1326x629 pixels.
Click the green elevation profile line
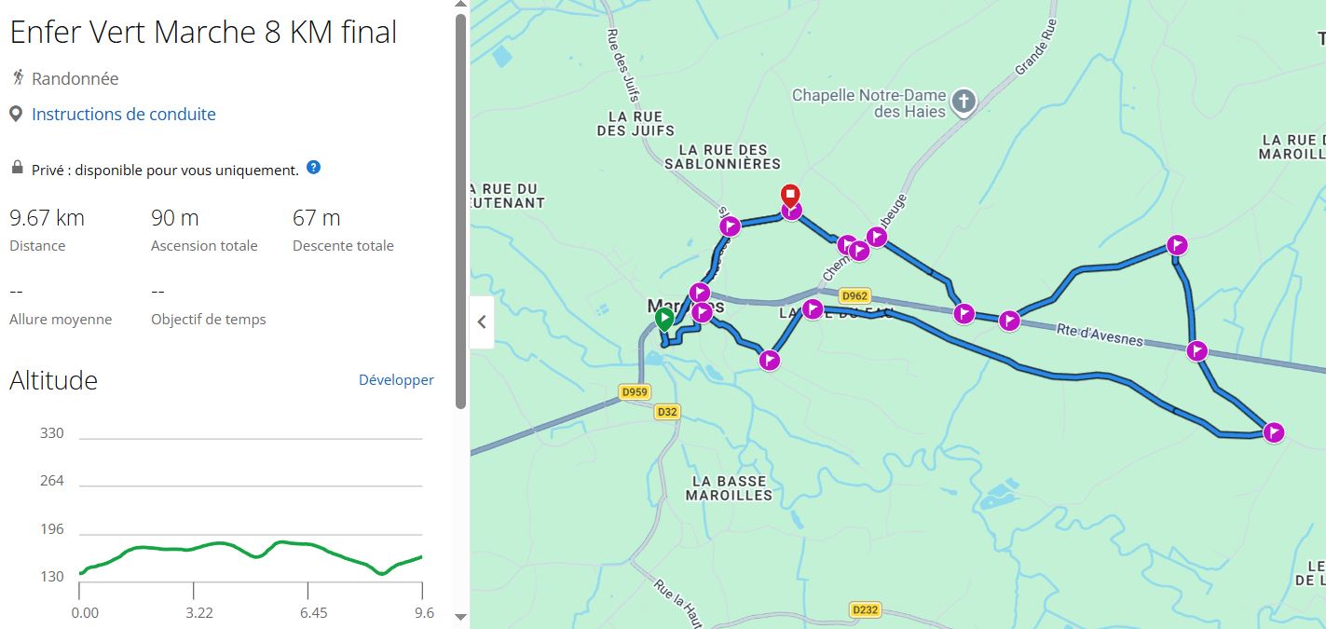tap(224, 544)
